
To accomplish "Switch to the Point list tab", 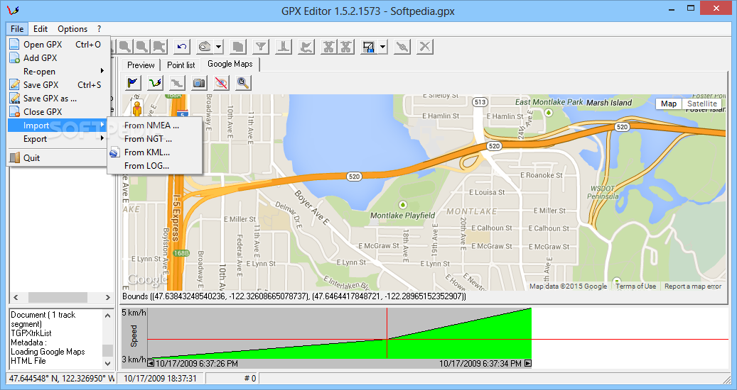I will point(181,65).
